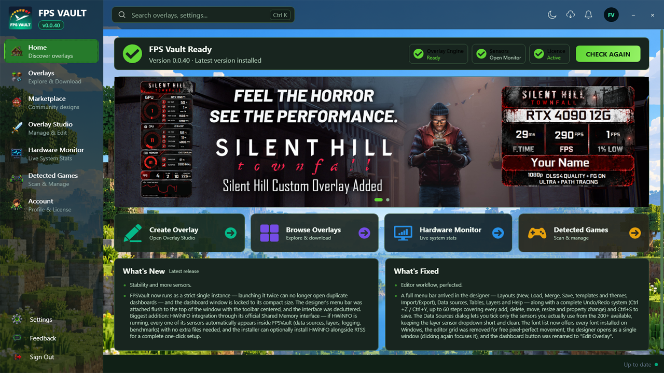Open Hardware Monitor in the sidebar
This screenshot has height=373, width=664.
(x=51, y=154)
